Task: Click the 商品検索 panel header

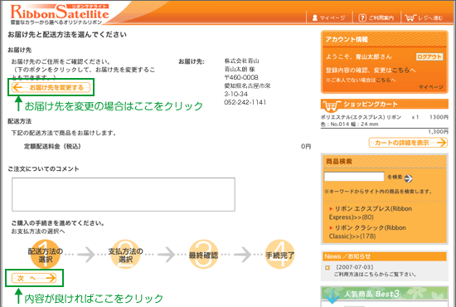Action: [x=385, y=162]
